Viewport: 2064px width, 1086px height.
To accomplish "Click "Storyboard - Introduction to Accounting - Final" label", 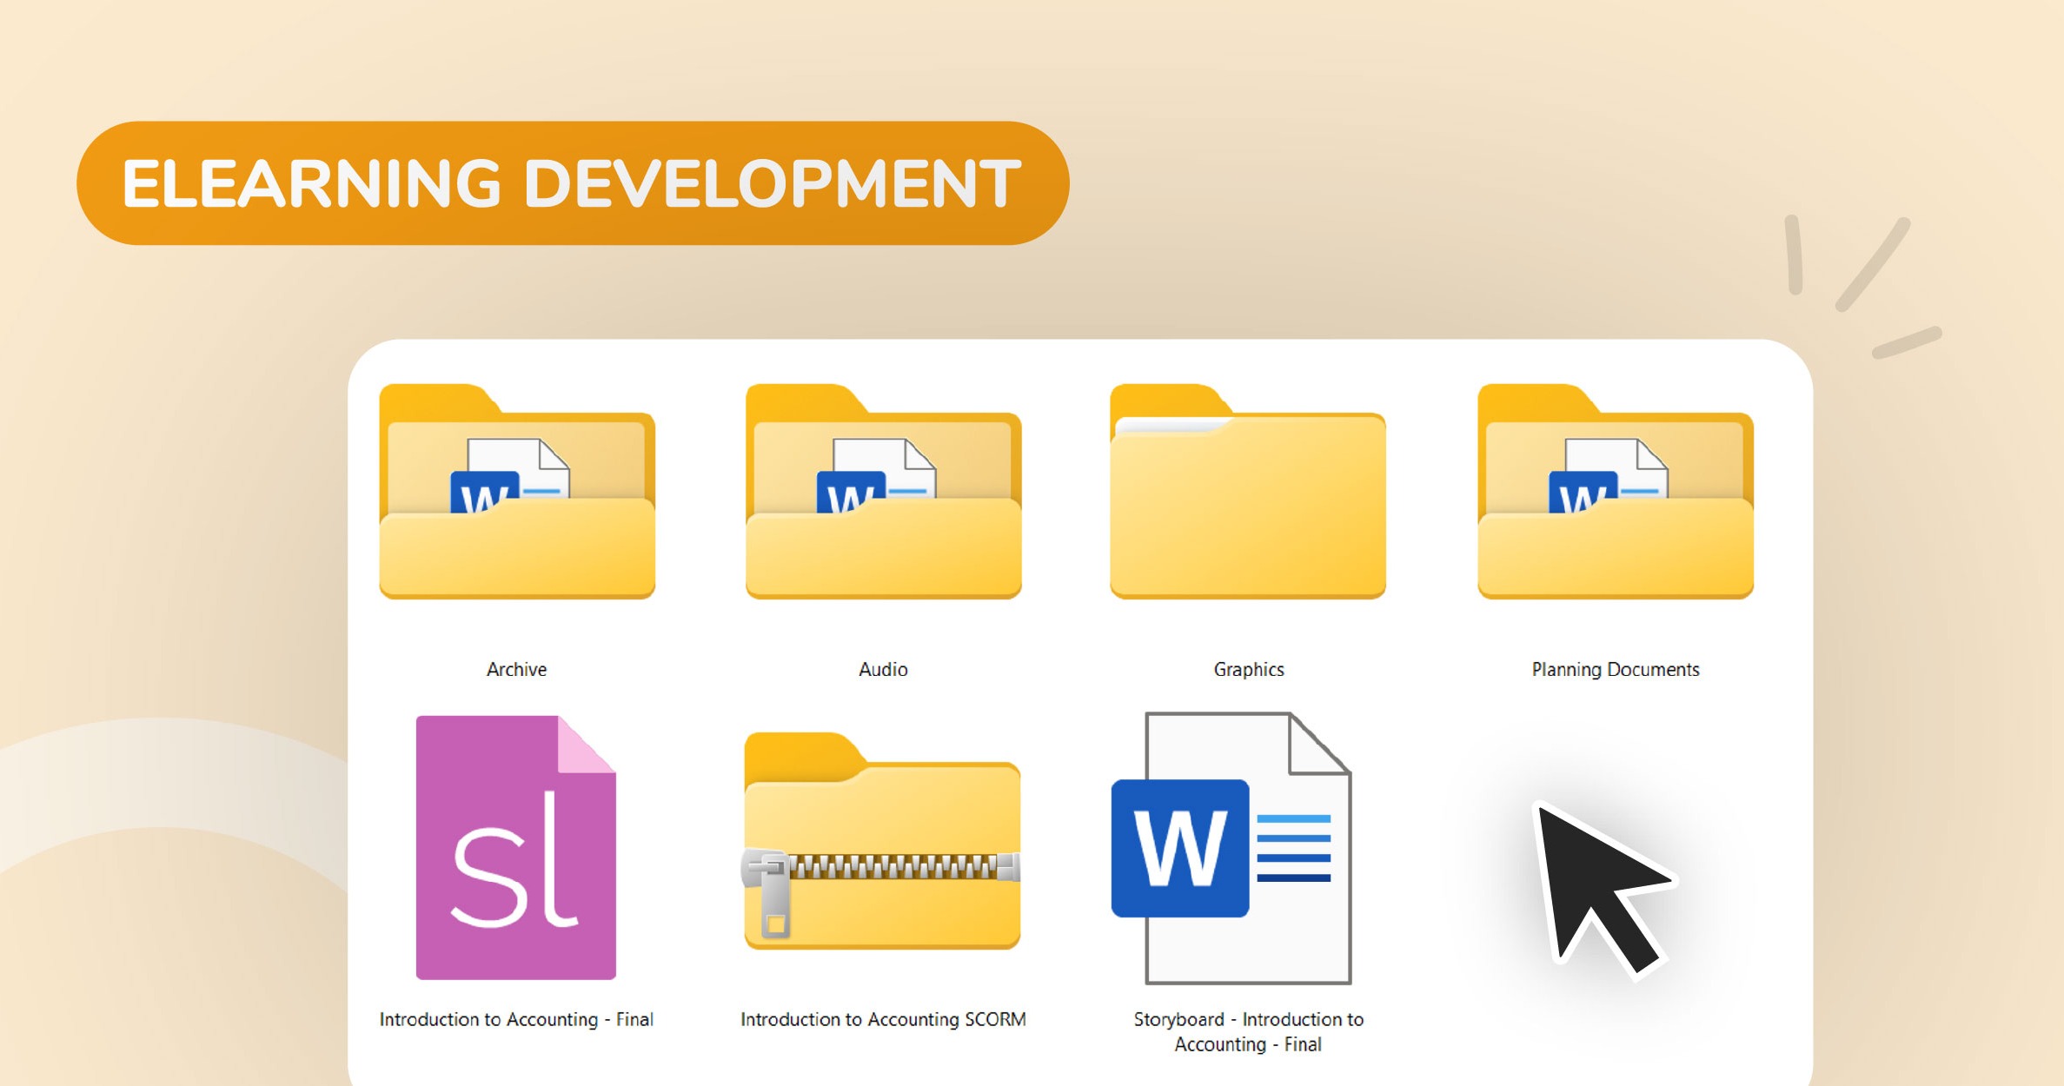I will (1249, 1031).
